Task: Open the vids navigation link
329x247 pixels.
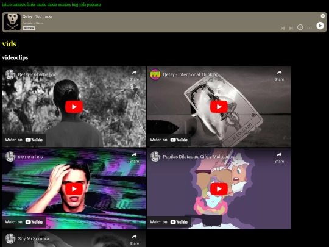Action: pos(82,4)
